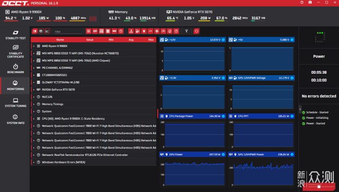Open info for CPU PPT graph
Image resolution: width=339 pixels, height=192 pixels.
click(292, 116)
